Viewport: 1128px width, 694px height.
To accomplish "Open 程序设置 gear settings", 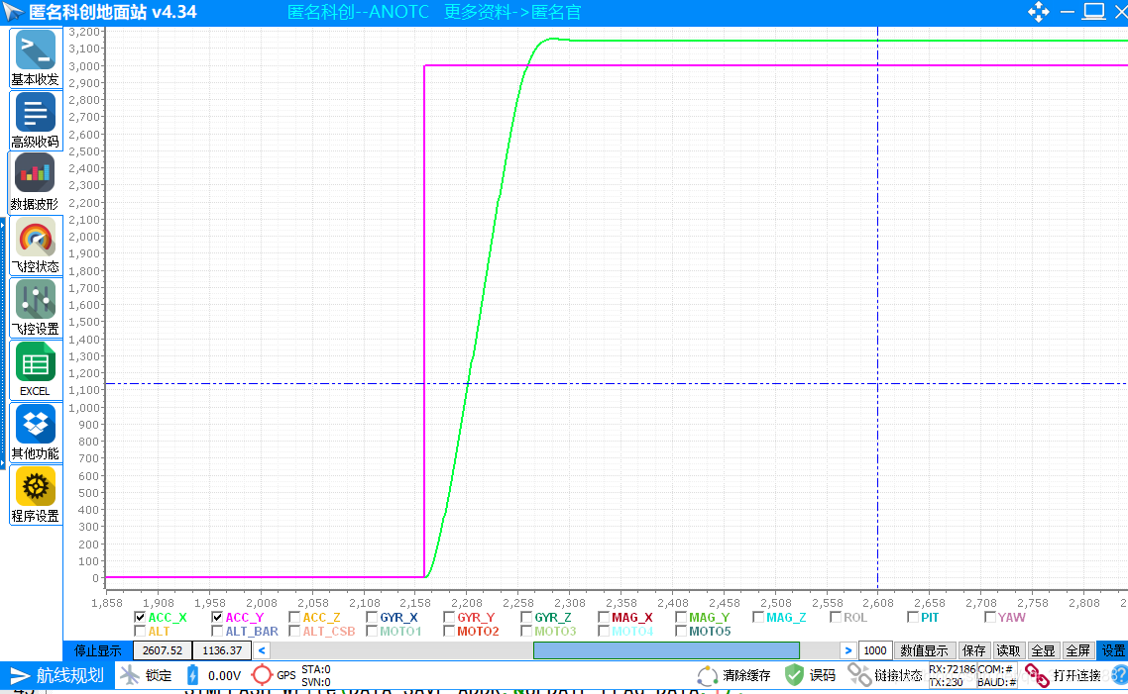I will point(36,495).
